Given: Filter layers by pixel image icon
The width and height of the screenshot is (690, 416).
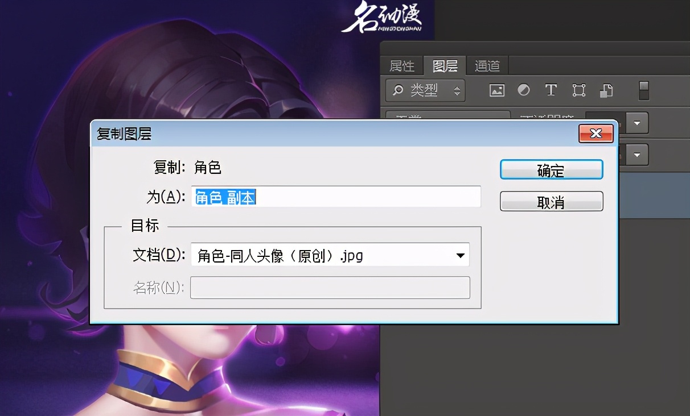Looking at the screenshot, I should (x=497, y=90).
